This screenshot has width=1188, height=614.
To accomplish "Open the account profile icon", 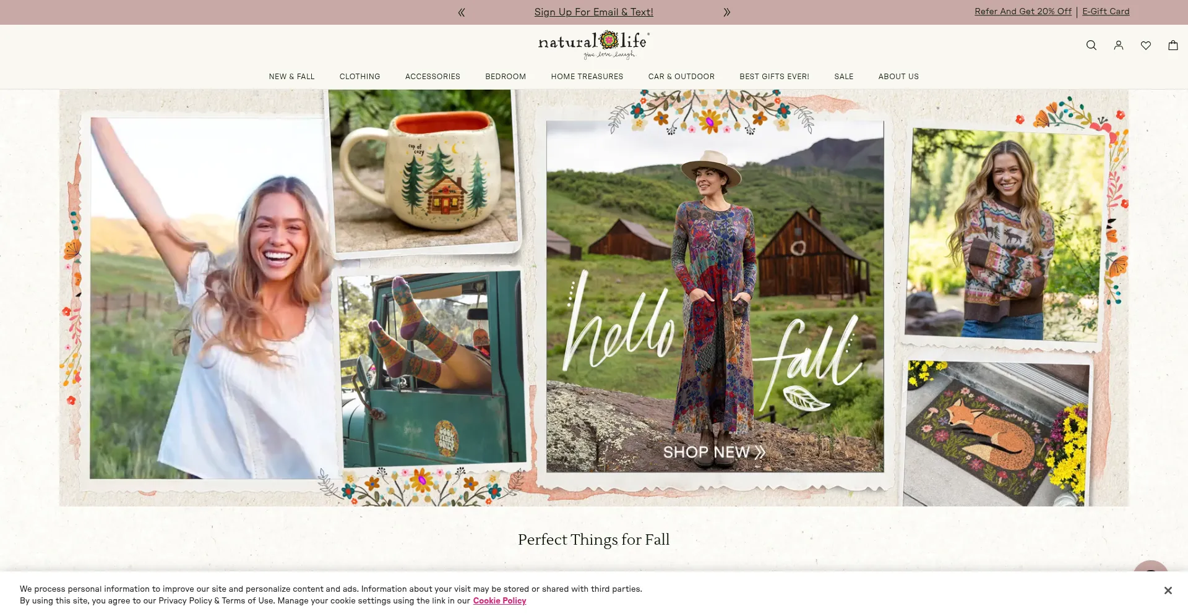I will 1119,45.
